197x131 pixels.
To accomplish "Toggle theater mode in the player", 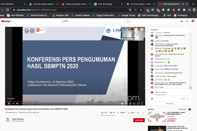I will click(x=134, y=103).
